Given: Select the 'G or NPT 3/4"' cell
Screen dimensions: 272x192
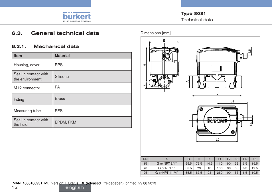Looking at the screenshot, I should click(167, 163).
